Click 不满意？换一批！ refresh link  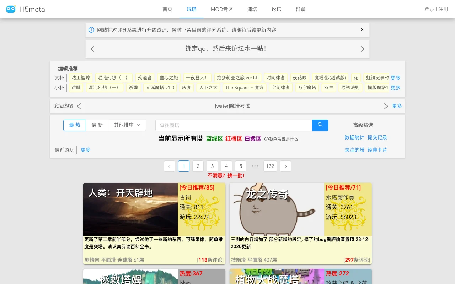226,175
